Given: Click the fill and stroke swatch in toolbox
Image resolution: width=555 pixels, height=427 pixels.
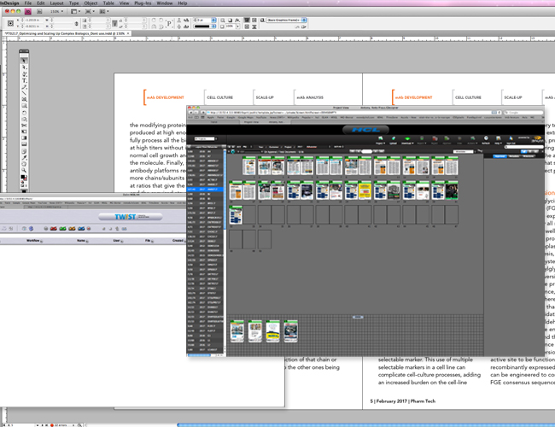Looking at the screenshot, I should point(23,177).
